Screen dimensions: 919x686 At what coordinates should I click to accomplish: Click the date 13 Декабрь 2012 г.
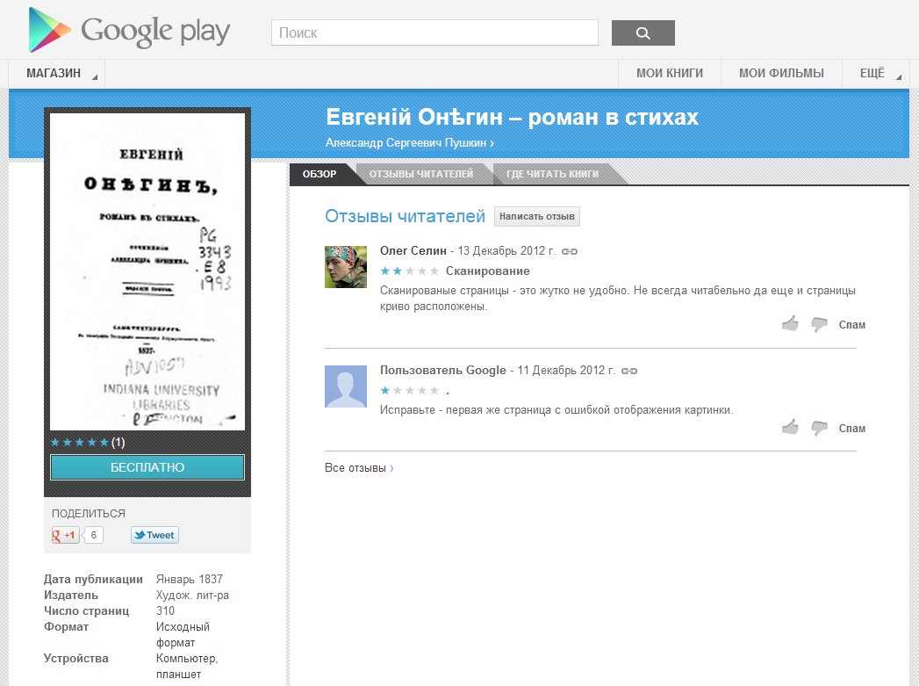pyautogui.click(x=506, y=251)
